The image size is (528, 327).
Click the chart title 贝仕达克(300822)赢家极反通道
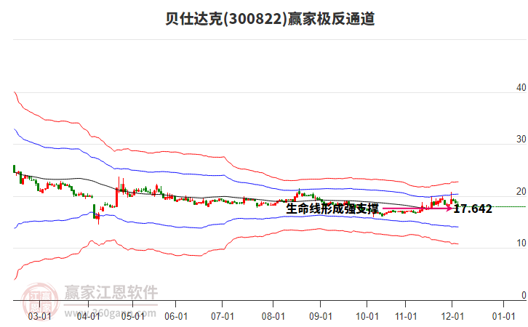pos(270,19)
